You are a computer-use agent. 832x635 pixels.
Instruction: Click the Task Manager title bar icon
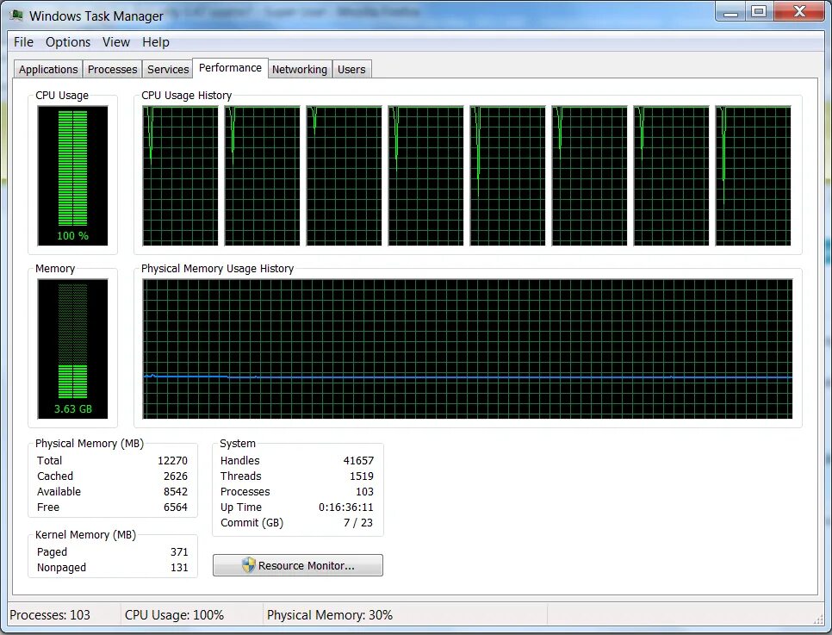[x=16, y=15]
